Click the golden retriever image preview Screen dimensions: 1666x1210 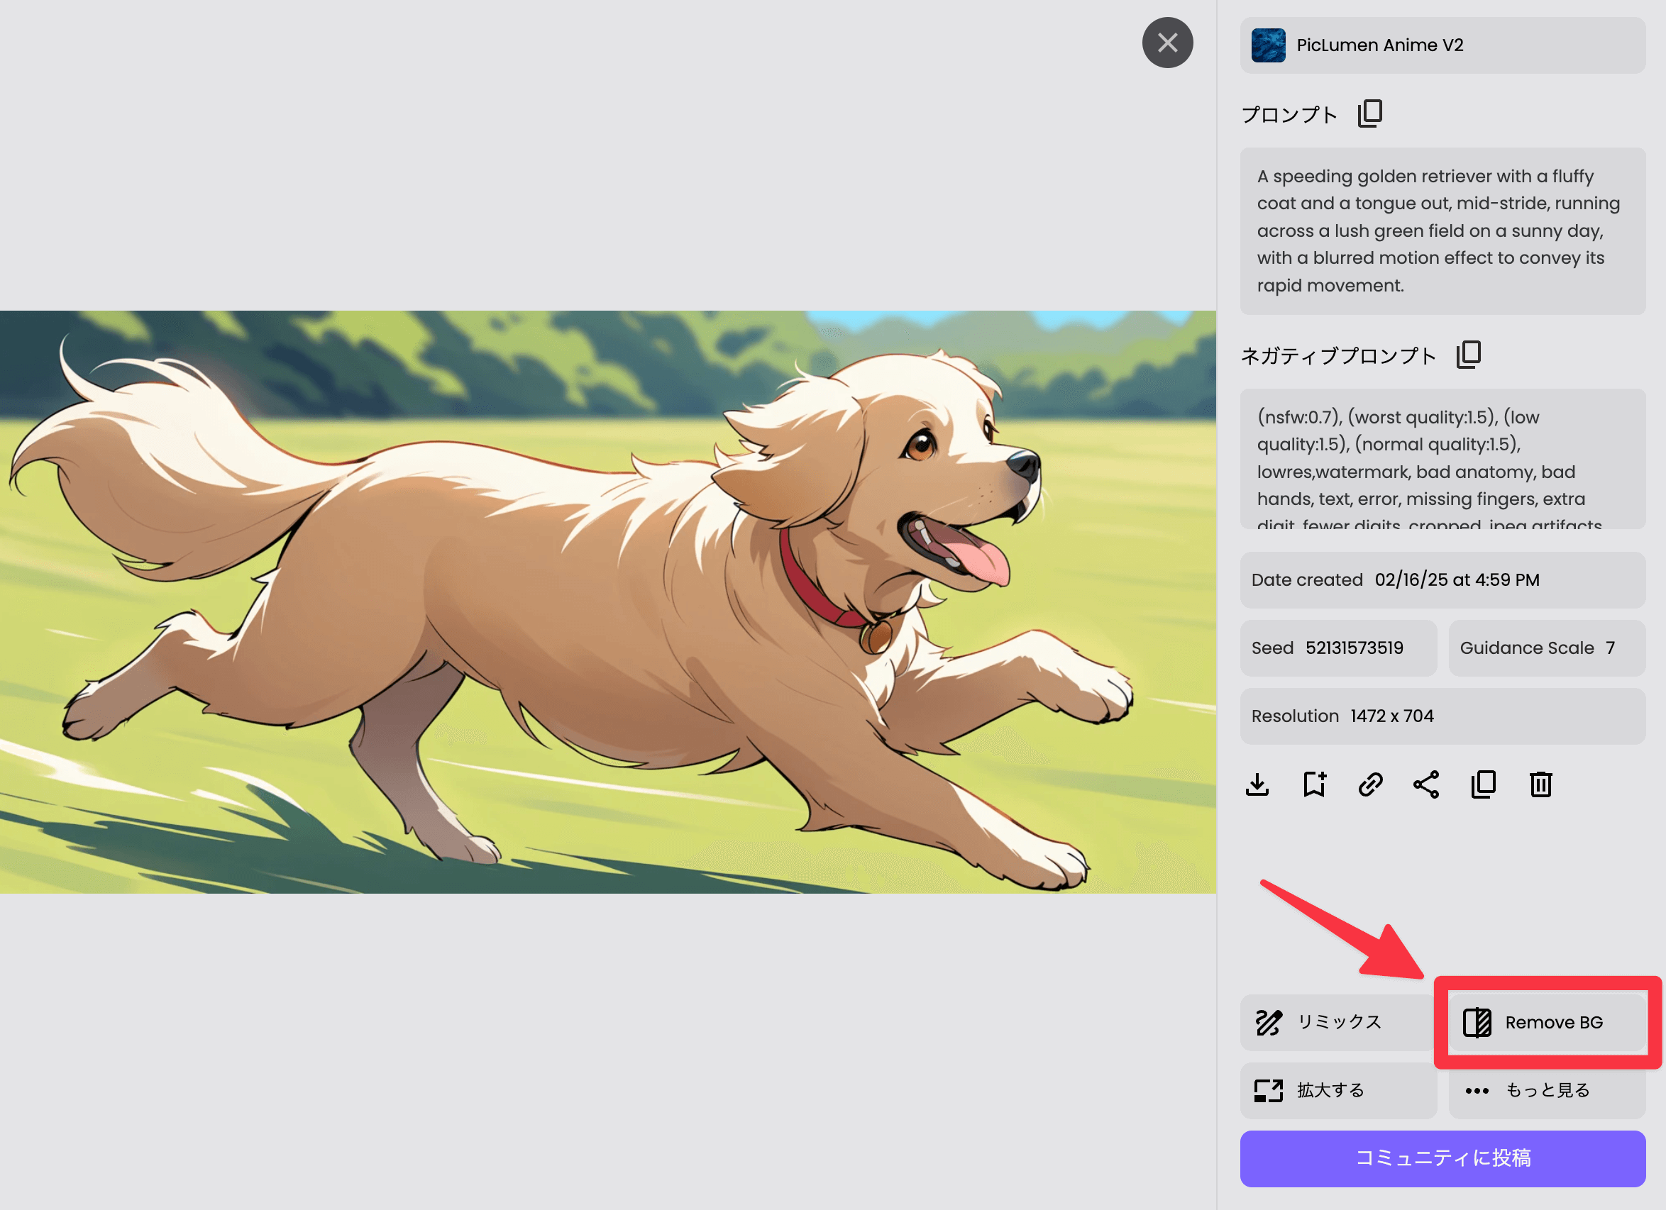(607, 601)
